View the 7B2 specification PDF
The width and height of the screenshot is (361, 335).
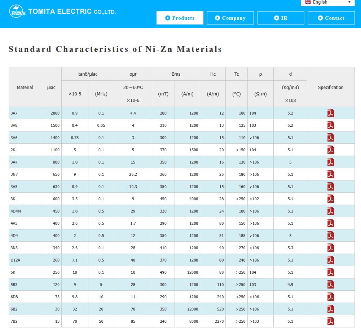point(331,321)
